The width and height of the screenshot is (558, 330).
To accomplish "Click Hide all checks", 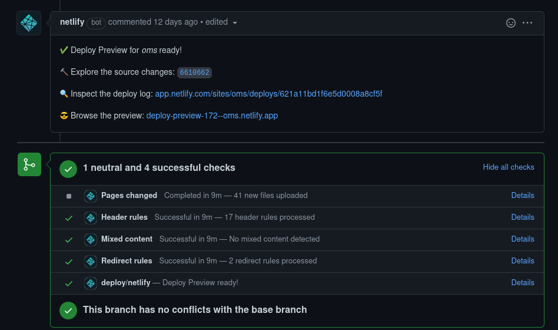I will point(508,167).
